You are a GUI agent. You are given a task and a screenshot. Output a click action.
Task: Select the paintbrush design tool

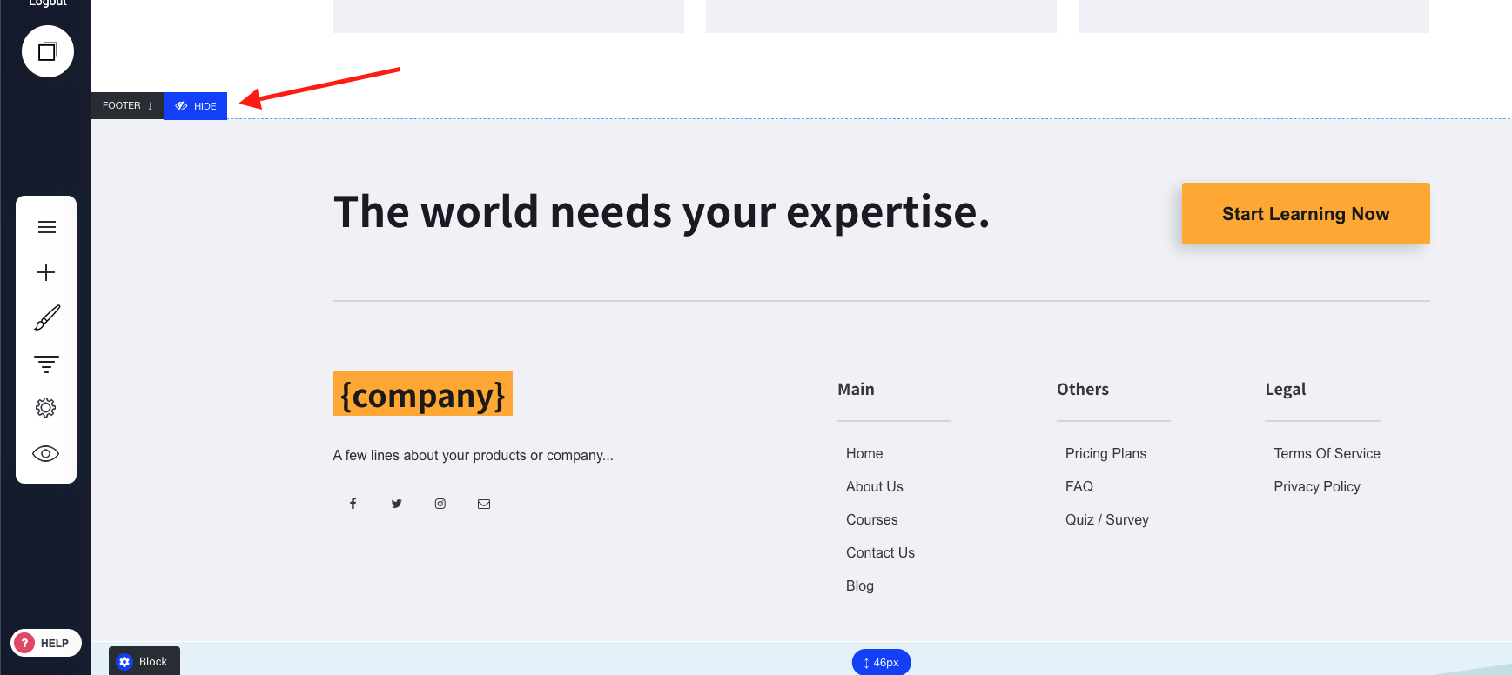[x=47, y=317]
